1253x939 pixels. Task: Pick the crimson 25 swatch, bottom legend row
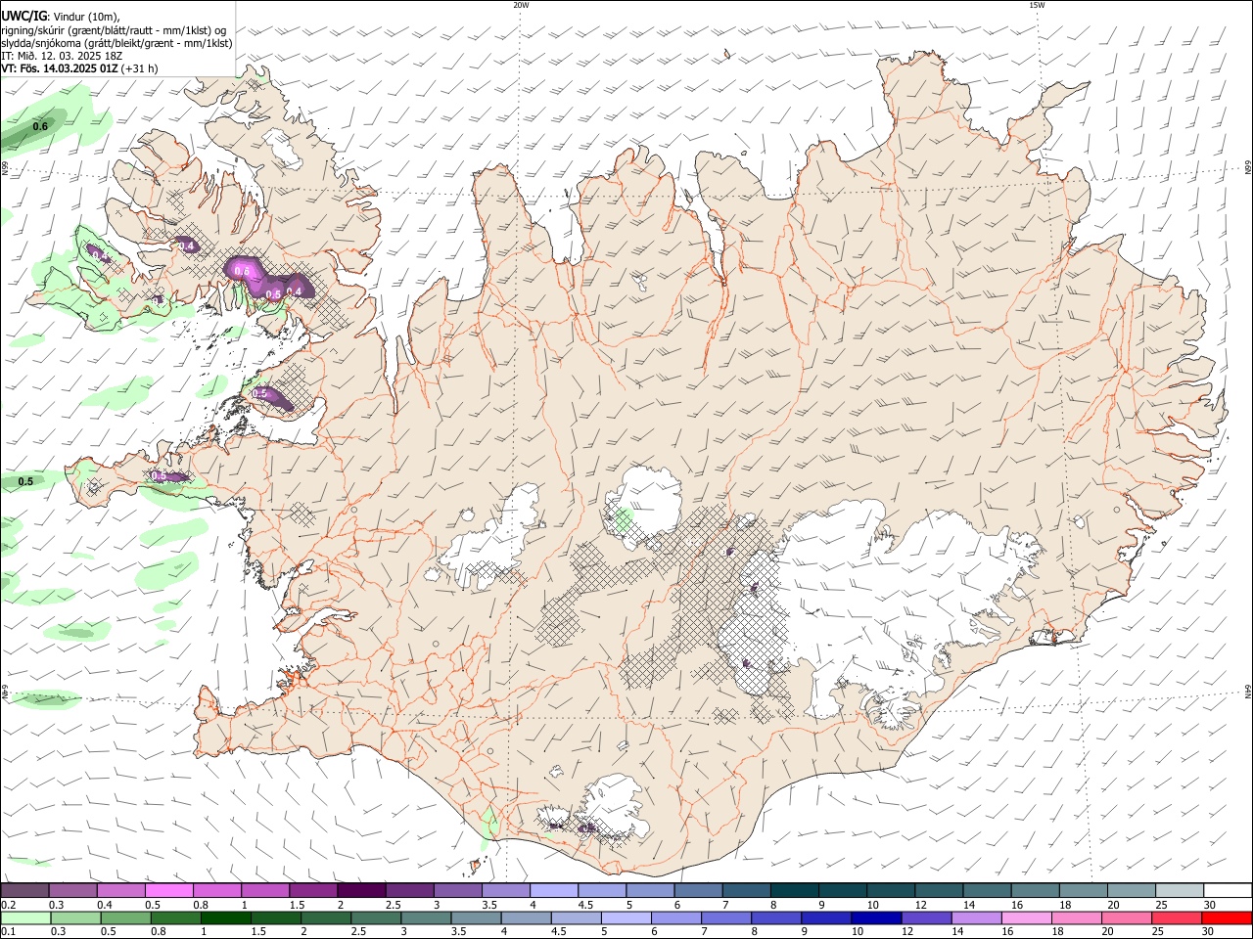(x=1176, y=917)
